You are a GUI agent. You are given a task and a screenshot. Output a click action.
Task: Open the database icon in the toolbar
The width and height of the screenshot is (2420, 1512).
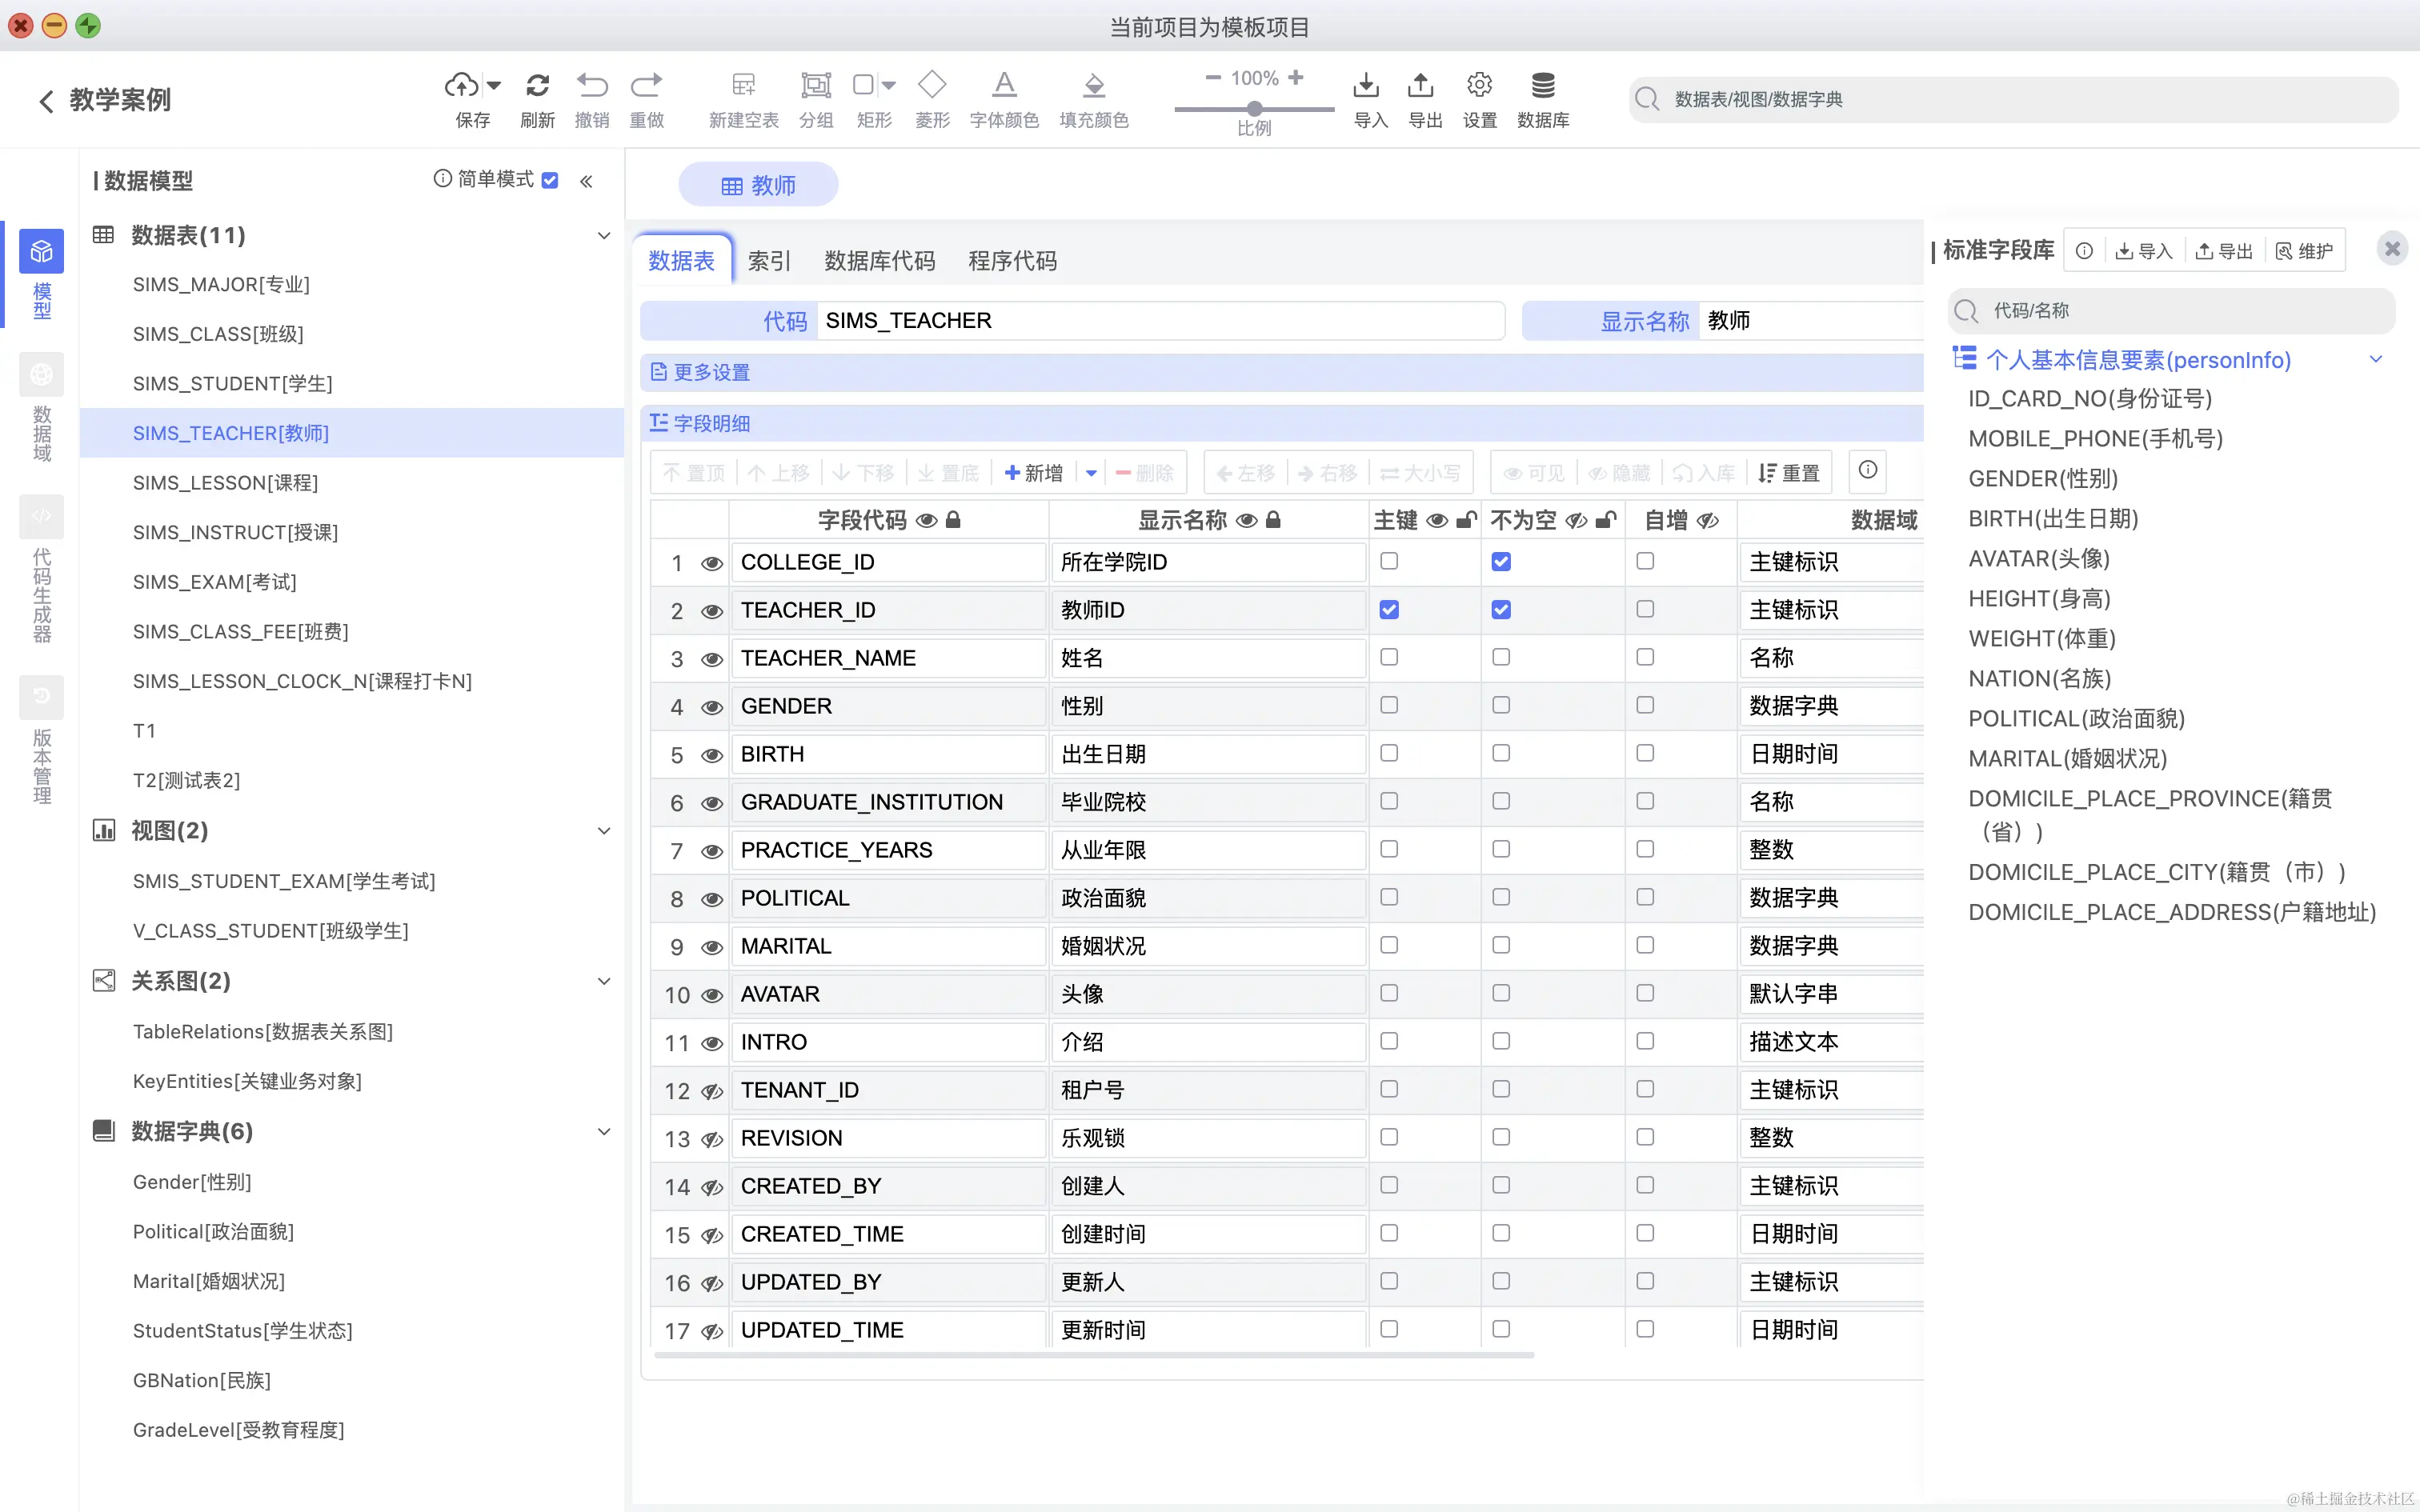pos(1542,86)
